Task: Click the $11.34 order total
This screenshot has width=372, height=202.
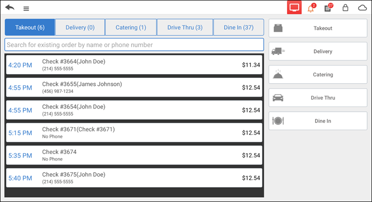Action: [x=251, y=65]
